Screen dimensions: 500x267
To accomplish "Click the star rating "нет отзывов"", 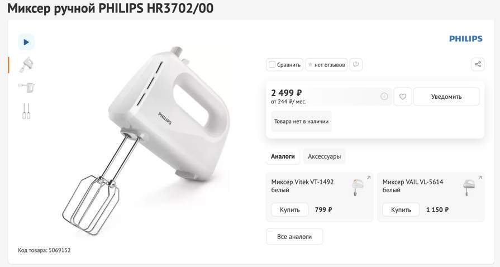I will pyautogui.click(x=326, y=65).
